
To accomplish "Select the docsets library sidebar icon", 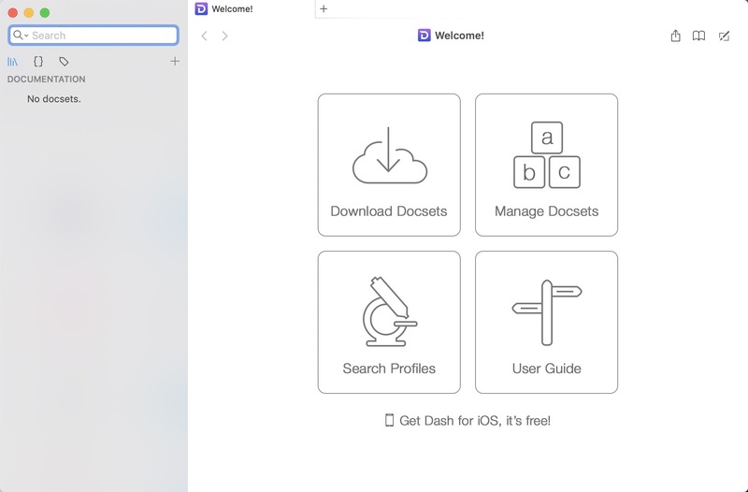I will (x=12, y=62).
